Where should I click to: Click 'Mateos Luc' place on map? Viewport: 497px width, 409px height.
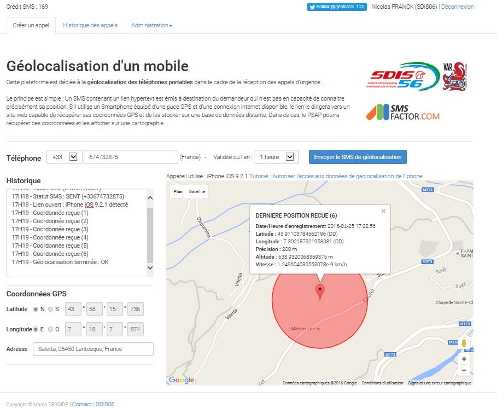pyautogui.click(x=306, y=329)
